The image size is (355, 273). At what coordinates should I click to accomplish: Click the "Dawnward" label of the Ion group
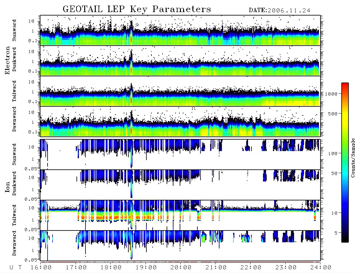click(x=14, y=243)
